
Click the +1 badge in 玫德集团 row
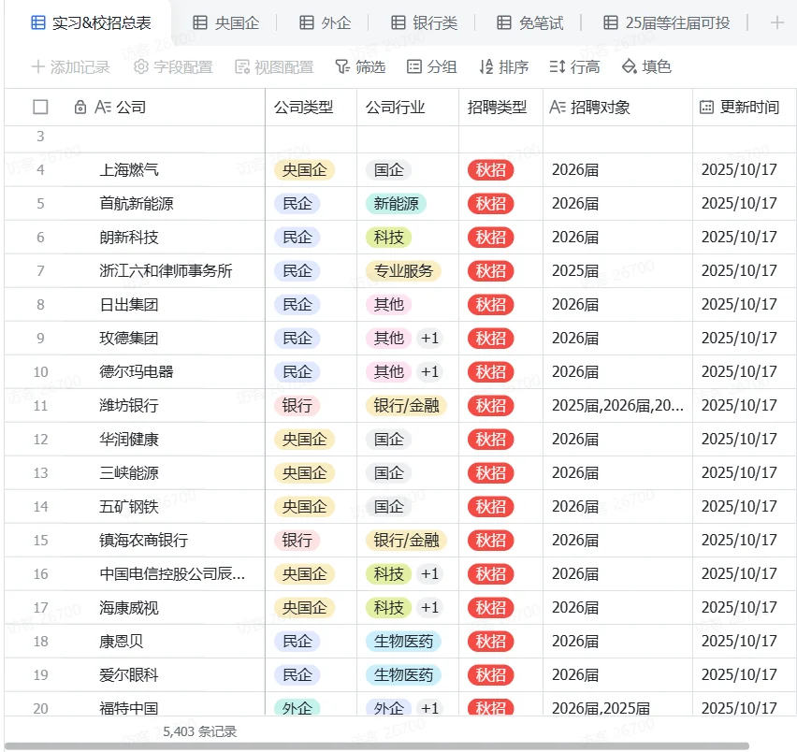tap(429, 338)
